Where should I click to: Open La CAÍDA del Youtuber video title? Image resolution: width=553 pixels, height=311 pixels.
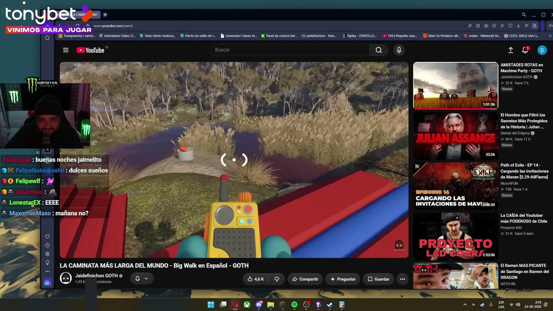point(524,218)
